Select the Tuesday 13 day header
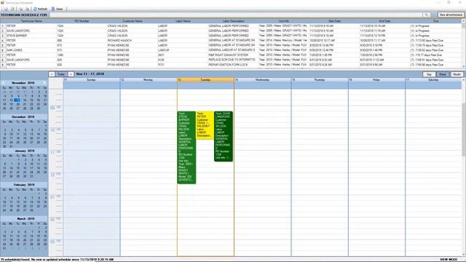This screenshot has width=466, height=262. point(205,80)
